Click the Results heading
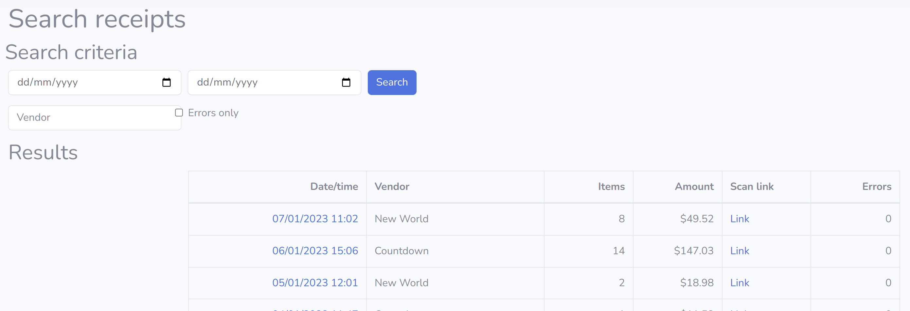The image size is (910, 311). pos(43,152)
